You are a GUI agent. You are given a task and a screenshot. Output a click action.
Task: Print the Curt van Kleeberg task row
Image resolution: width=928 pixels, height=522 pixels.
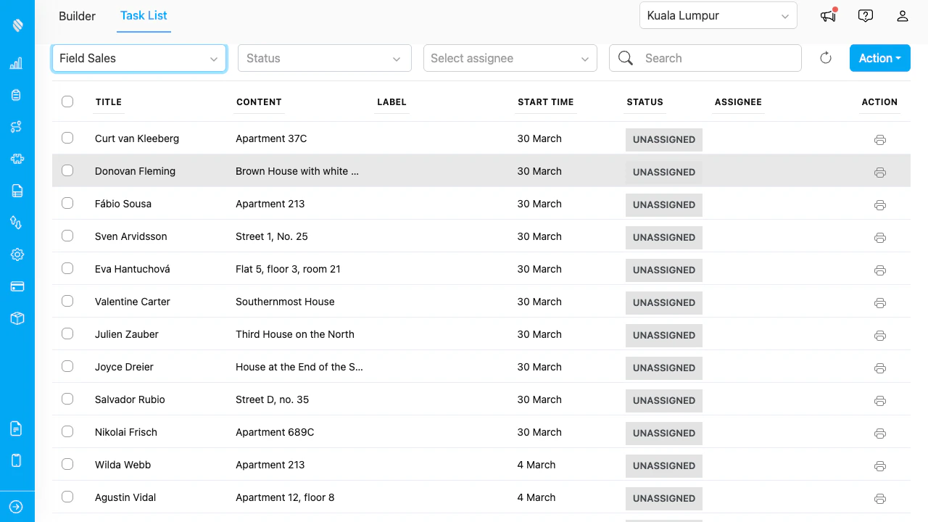pyautogui.click(x=879, y=139)
